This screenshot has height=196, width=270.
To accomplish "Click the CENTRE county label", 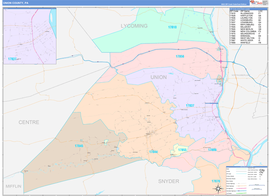I will 29,122.
